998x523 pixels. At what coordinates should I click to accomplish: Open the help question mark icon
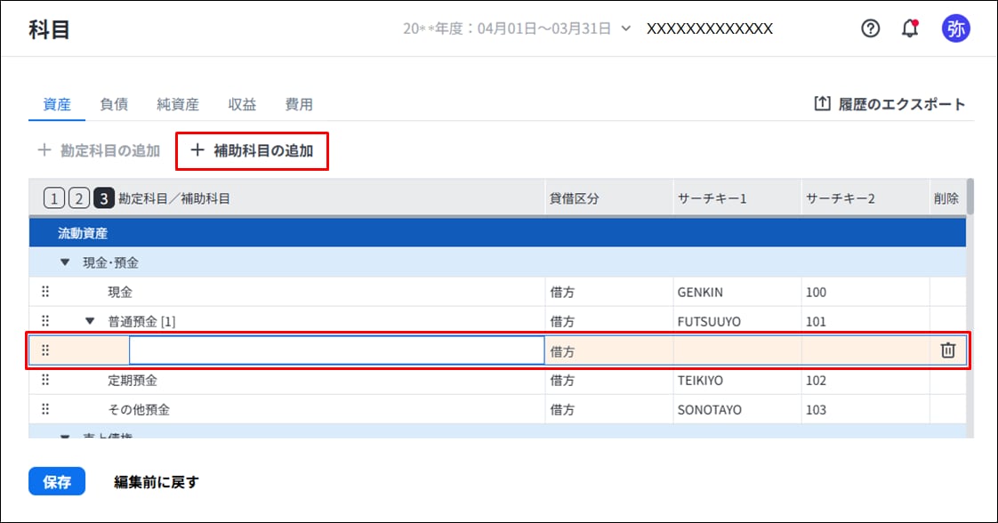coord(871,28)
